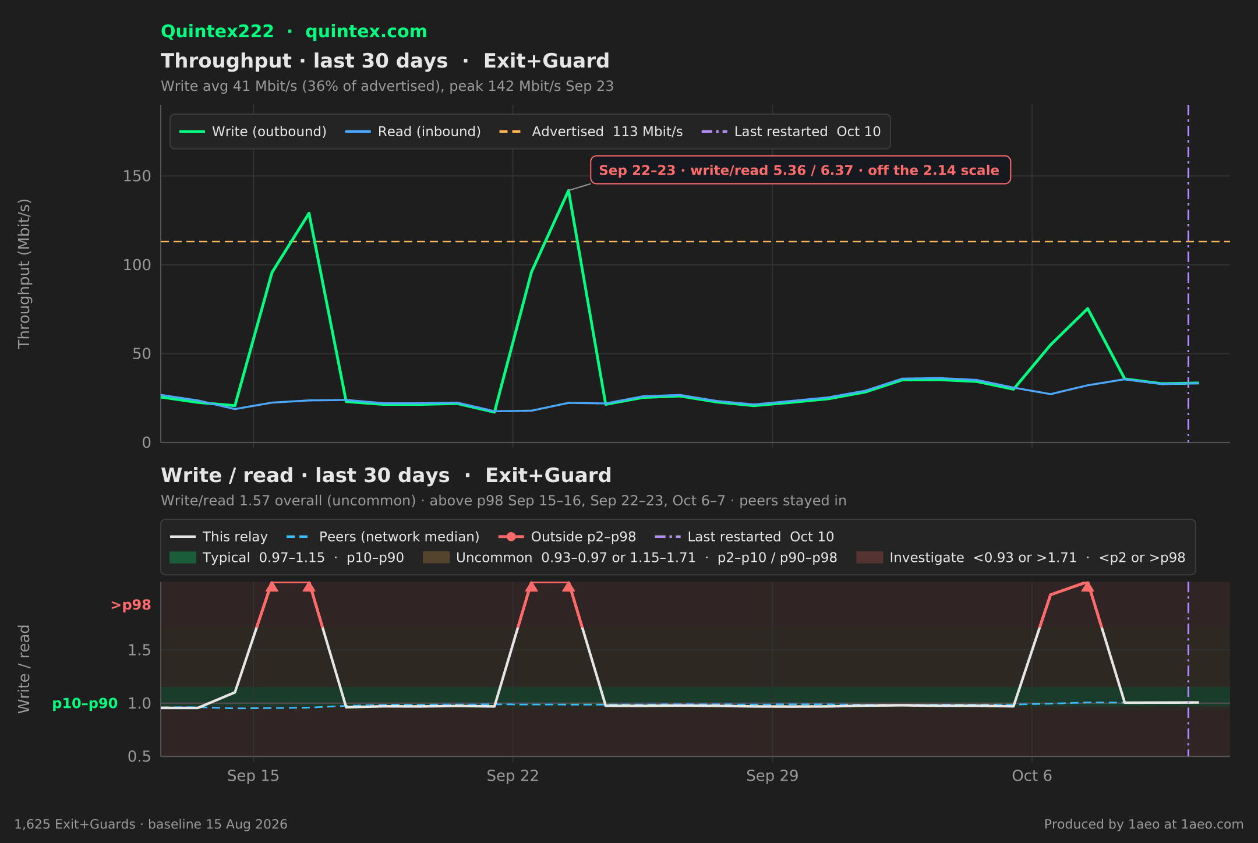1258x843 pixels.
Task: Click the Sep 15 x-axis tick label
Action: pyautogui.click(x=253, y=775)
